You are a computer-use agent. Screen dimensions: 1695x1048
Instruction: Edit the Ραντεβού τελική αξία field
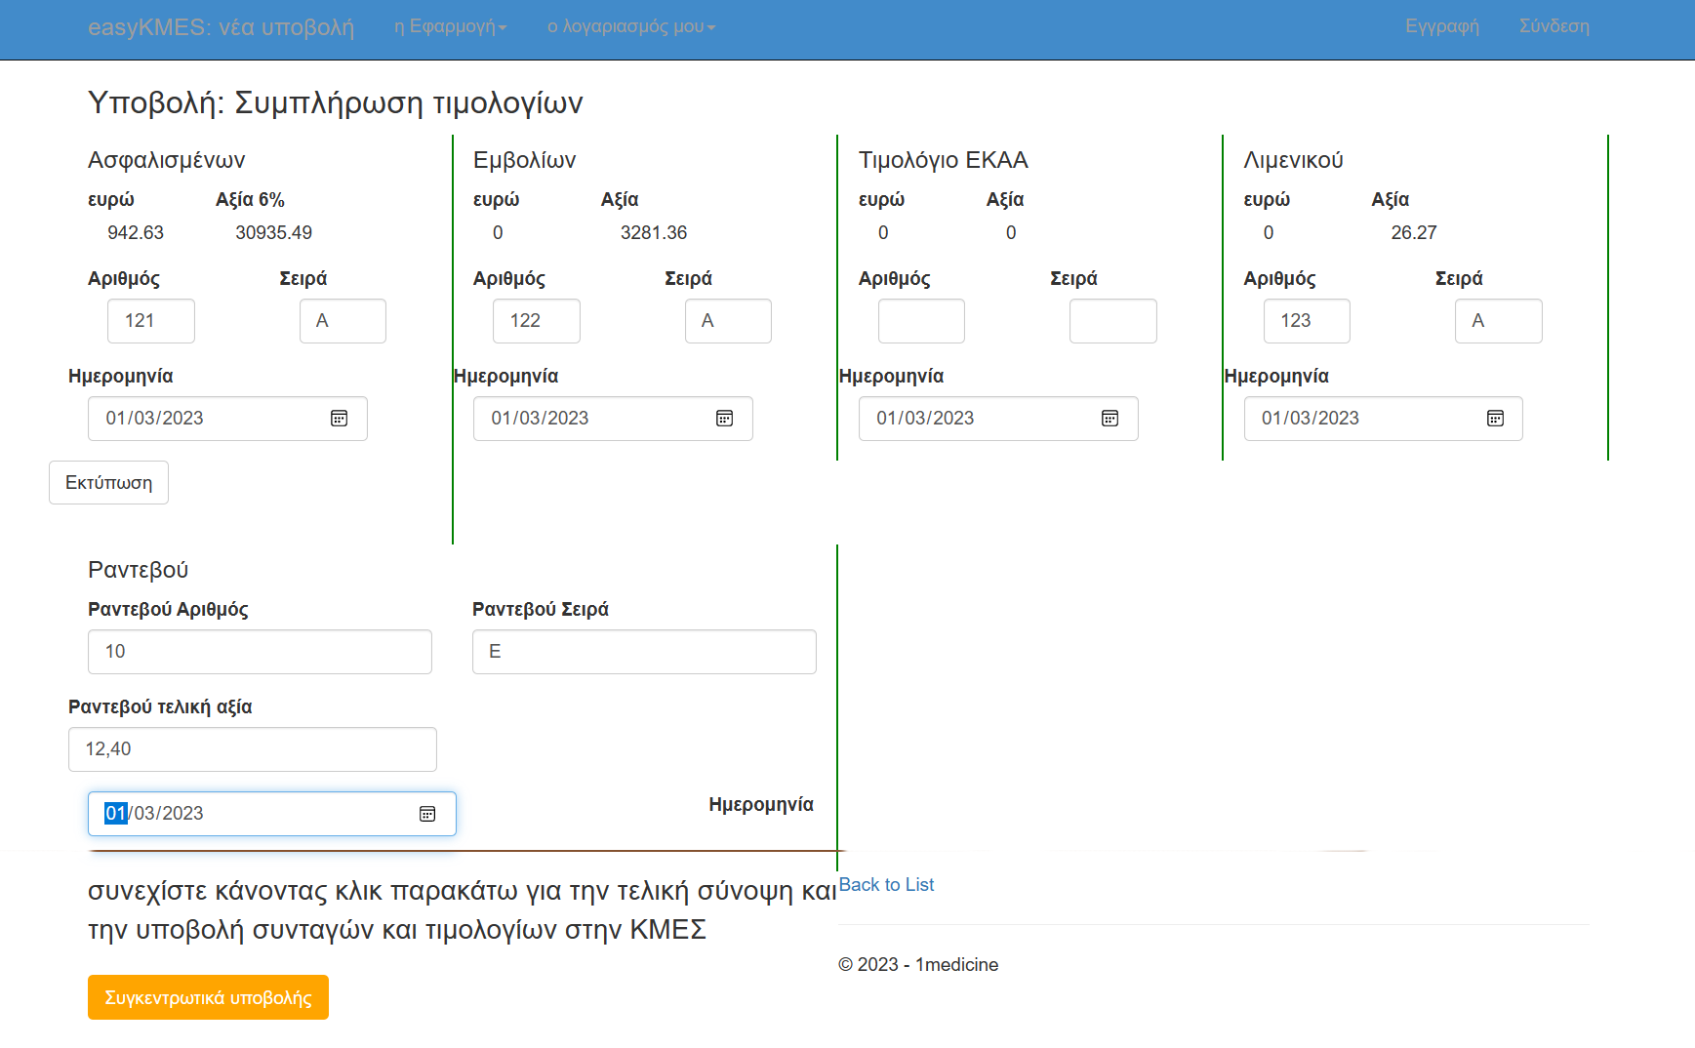coord(253,749)
